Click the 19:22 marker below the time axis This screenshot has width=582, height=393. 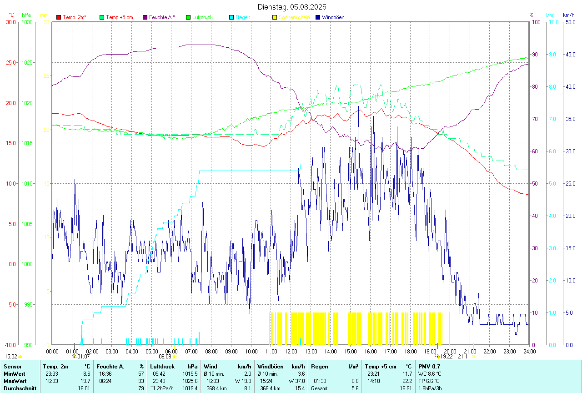coord(447,357)
